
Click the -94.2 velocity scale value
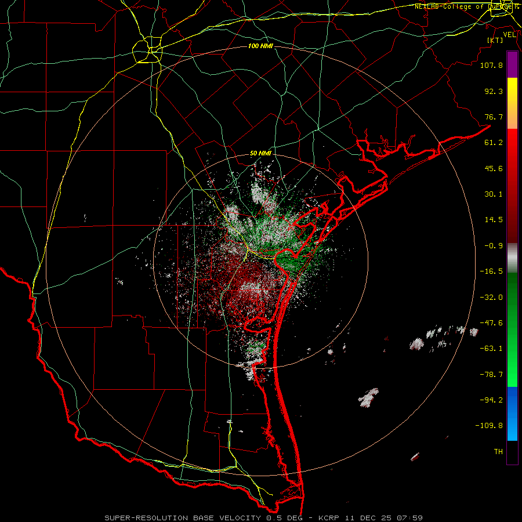[491, 400]
